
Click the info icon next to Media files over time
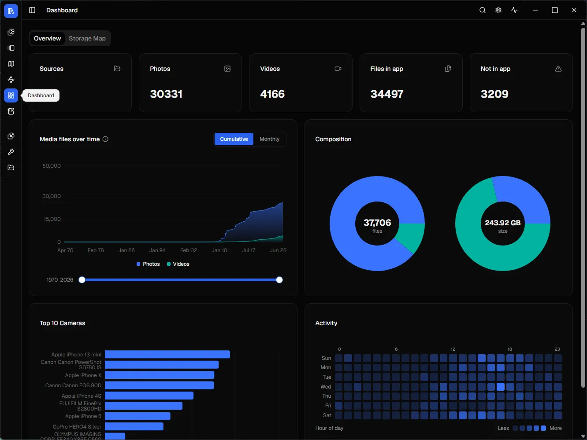[105, 139]
